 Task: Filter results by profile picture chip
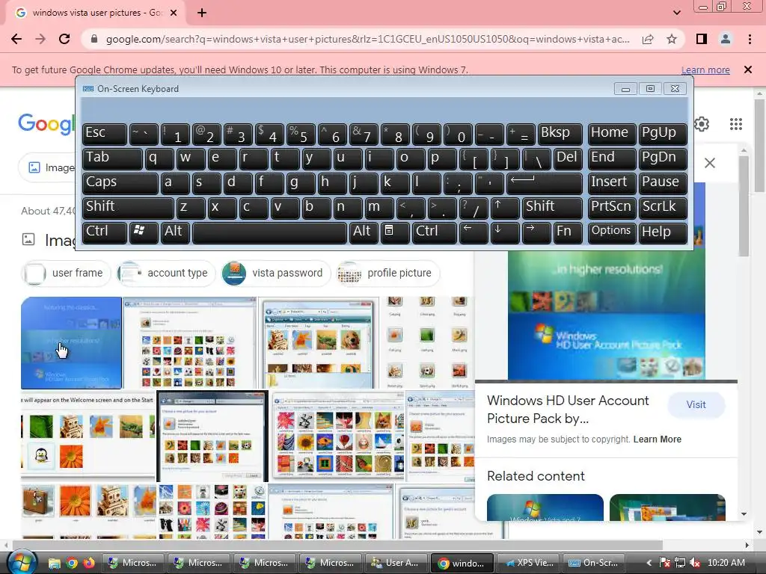click(388, 273)
